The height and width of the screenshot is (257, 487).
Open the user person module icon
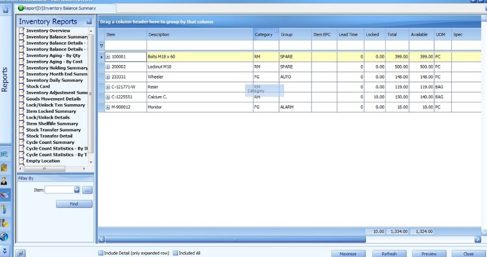tap(4, 181)
